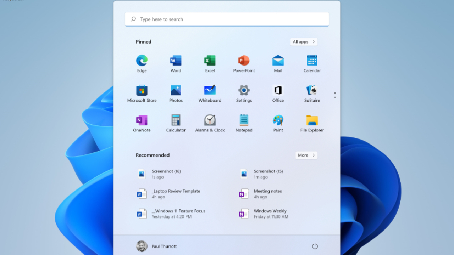This screenshot has height=255, width=454.
Task: Click the "1s ago" timestamp
Action: pos(158,177)
